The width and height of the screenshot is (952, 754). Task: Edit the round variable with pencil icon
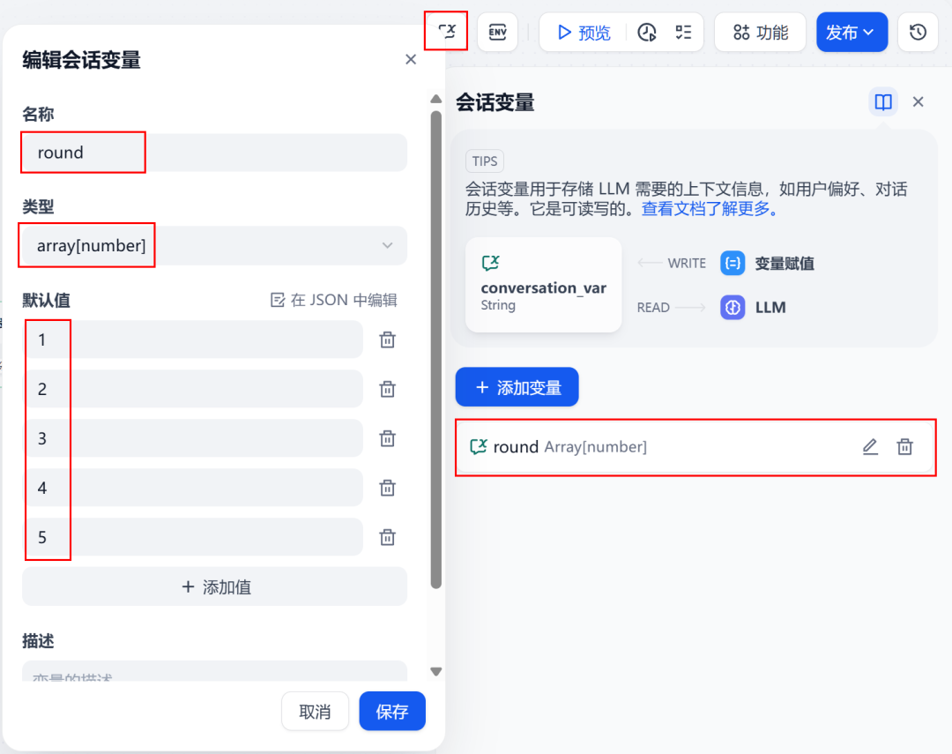click(x=871, y=447)
